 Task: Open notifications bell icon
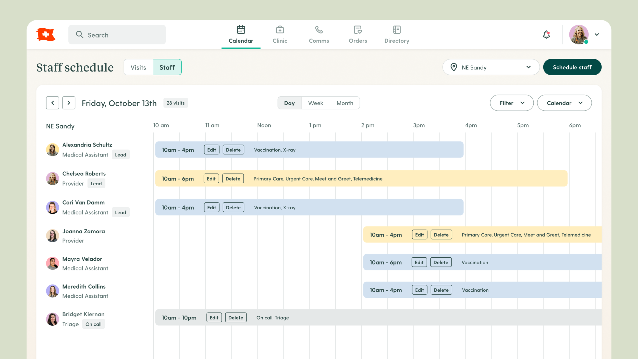(546, 34)
